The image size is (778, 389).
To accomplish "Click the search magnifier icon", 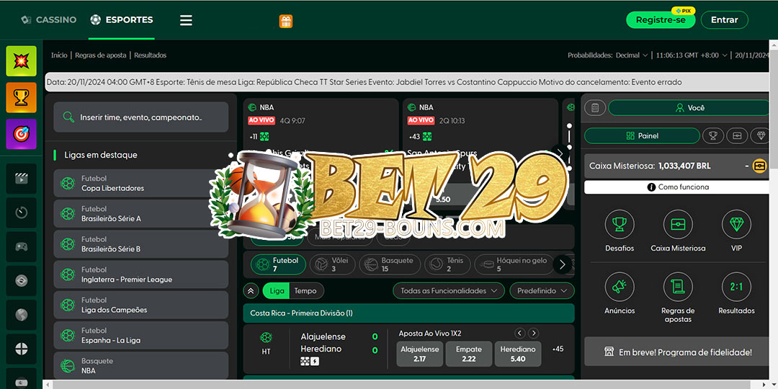I will (x=68, y=117).
